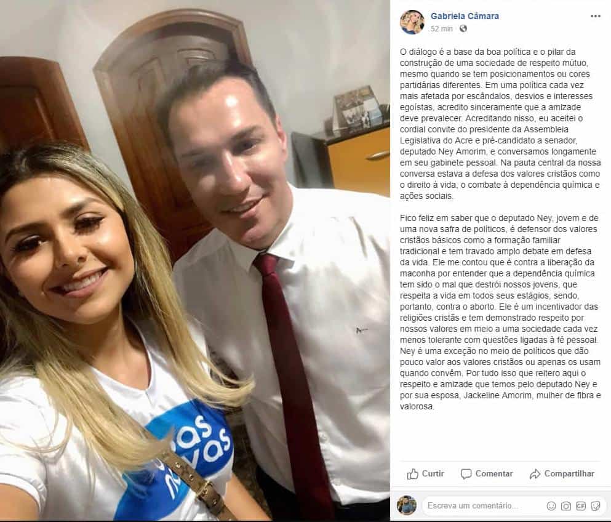Click the Comentar button label
Screen dimensions: 611x522
click(x=493, y=473)
